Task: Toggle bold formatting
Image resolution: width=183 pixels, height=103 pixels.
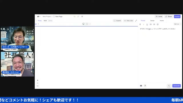Action: [x=140, y=24]
